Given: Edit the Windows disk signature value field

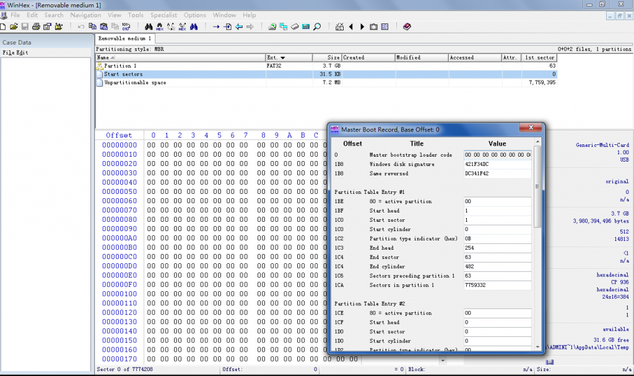Looking at the screenshot, I should click(497, 164).
